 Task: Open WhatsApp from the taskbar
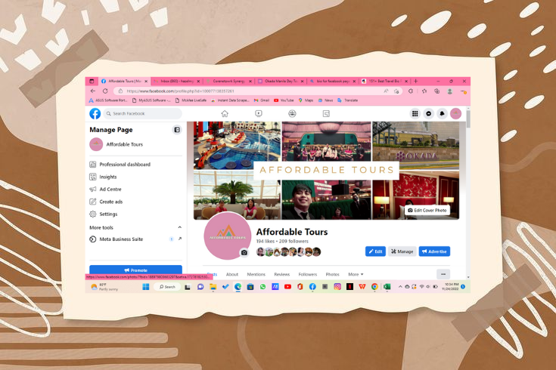click(x=262, y=287)
